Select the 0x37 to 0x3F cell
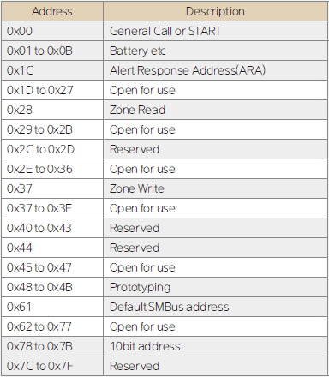Screen dimensions: 329x377 (52, 208)
